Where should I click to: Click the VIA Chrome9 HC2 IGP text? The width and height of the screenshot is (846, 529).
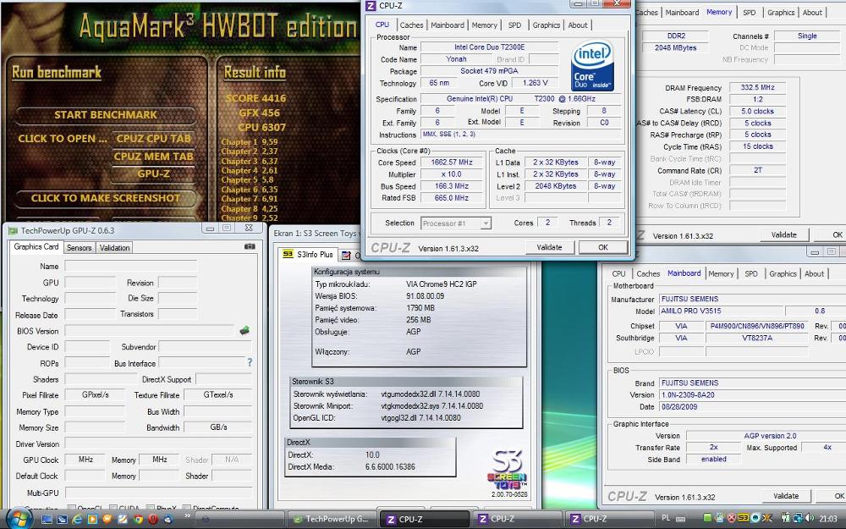pyautogui.click(x=442, y=284)
